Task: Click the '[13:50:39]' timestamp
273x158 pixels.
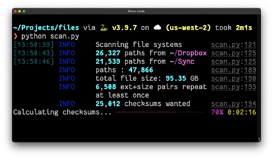Action: tap(34, 45)
